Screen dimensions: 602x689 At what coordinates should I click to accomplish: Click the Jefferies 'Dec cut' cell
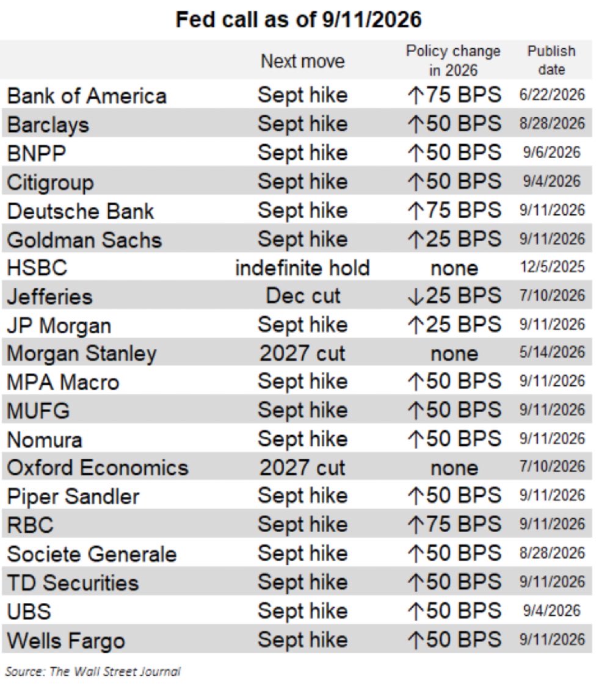tap(303, 296)
